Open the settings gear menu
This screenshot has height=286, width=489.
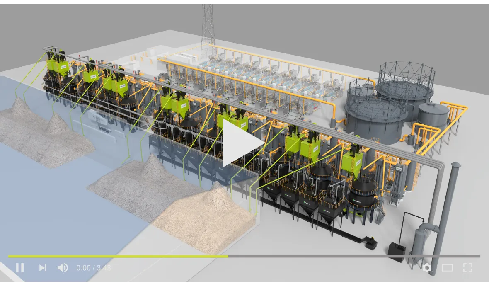(426, 268)
